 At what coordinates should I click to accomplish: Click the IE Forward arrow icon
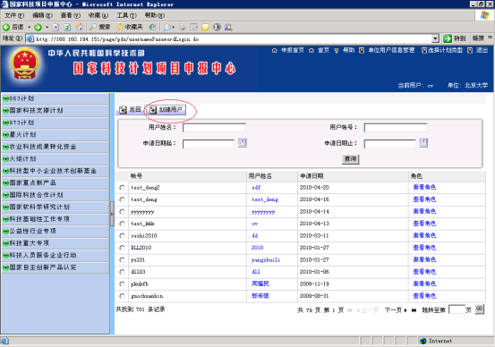coord(38,27)
